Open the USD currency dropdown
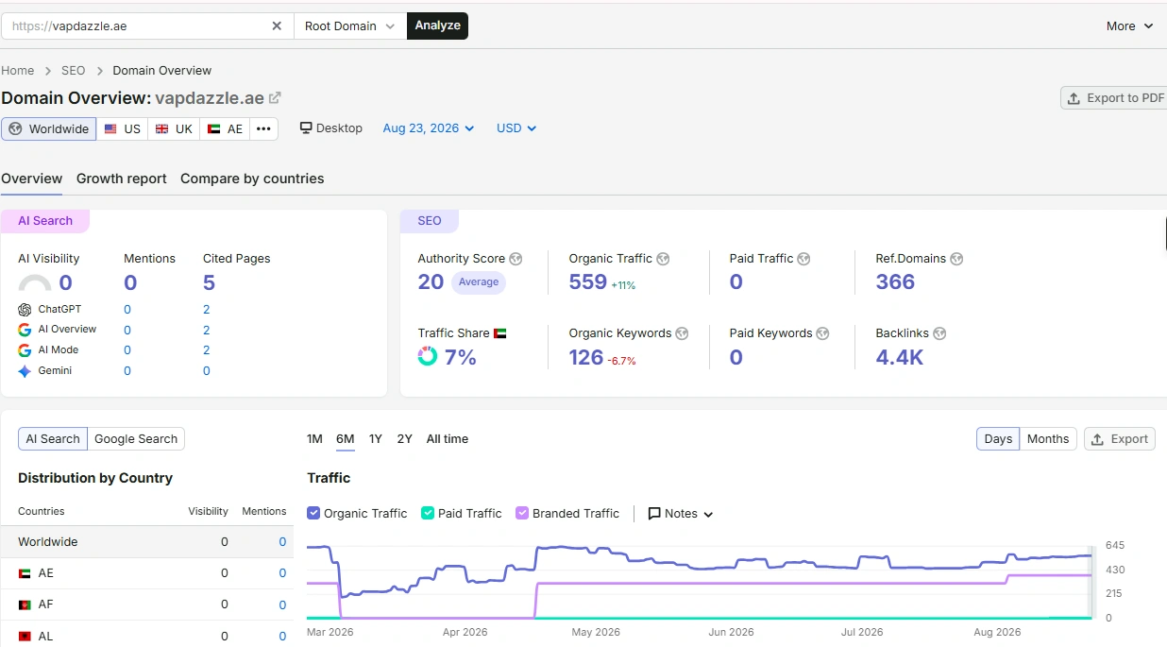 516,128
